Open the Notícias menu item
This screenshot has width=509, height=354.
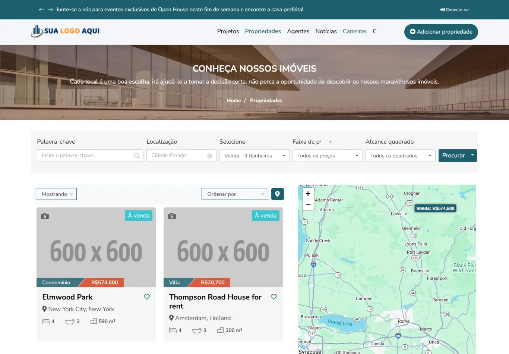(326, 31)
